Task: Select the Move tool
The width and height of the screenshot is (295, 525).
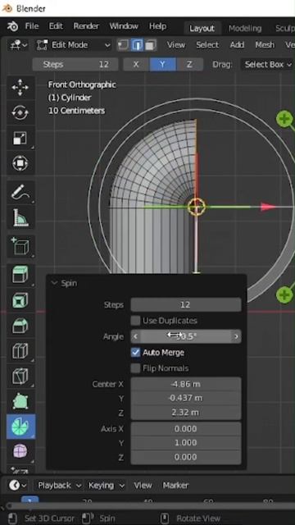Action: pyautogui.click(x=20, y=87)
